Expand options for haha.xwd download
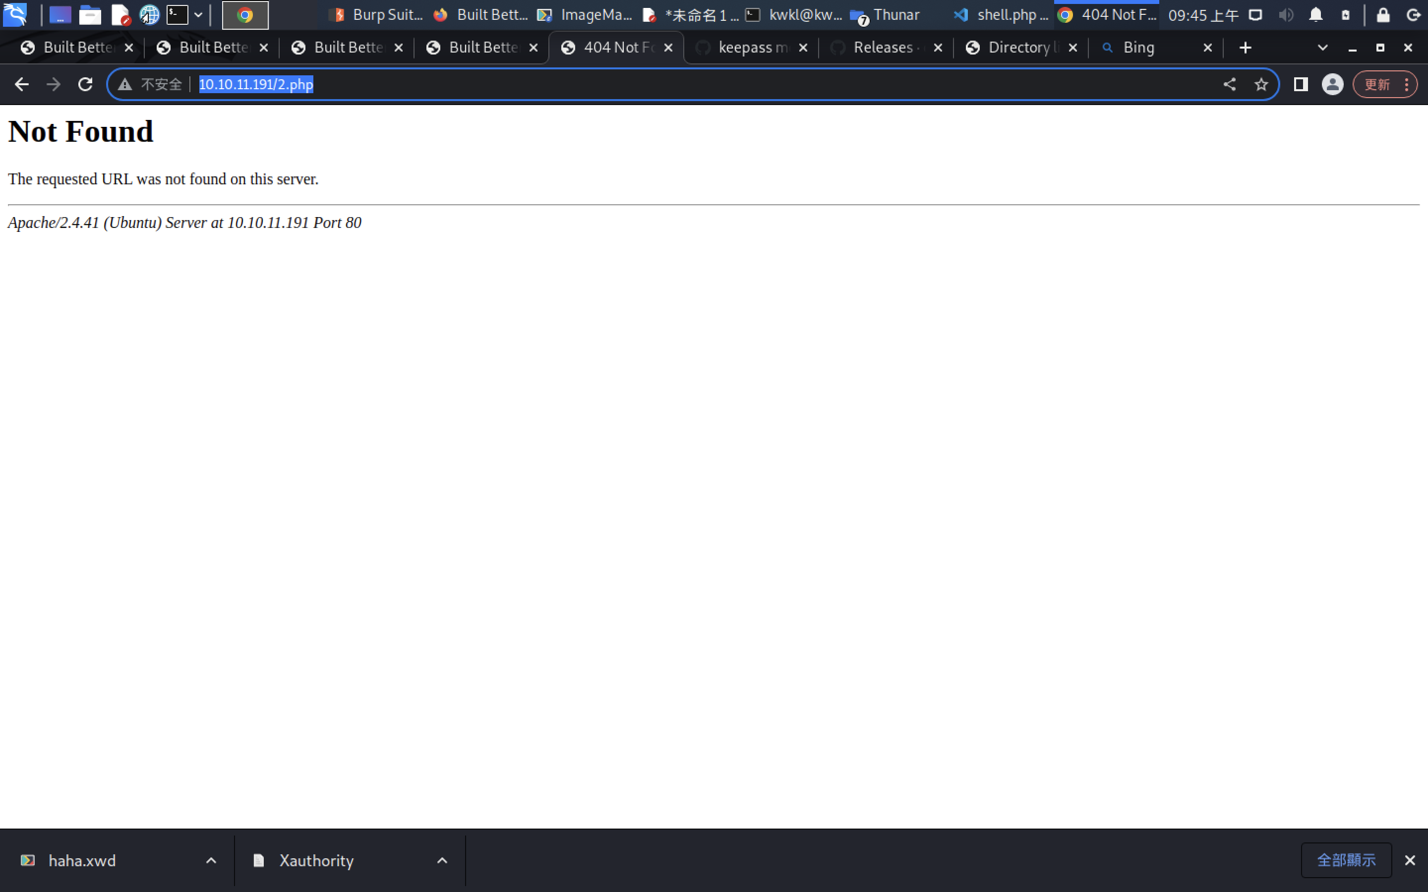Image resolution: width=1428 pixels, height=892 pixels. click(x=211, y=861)
